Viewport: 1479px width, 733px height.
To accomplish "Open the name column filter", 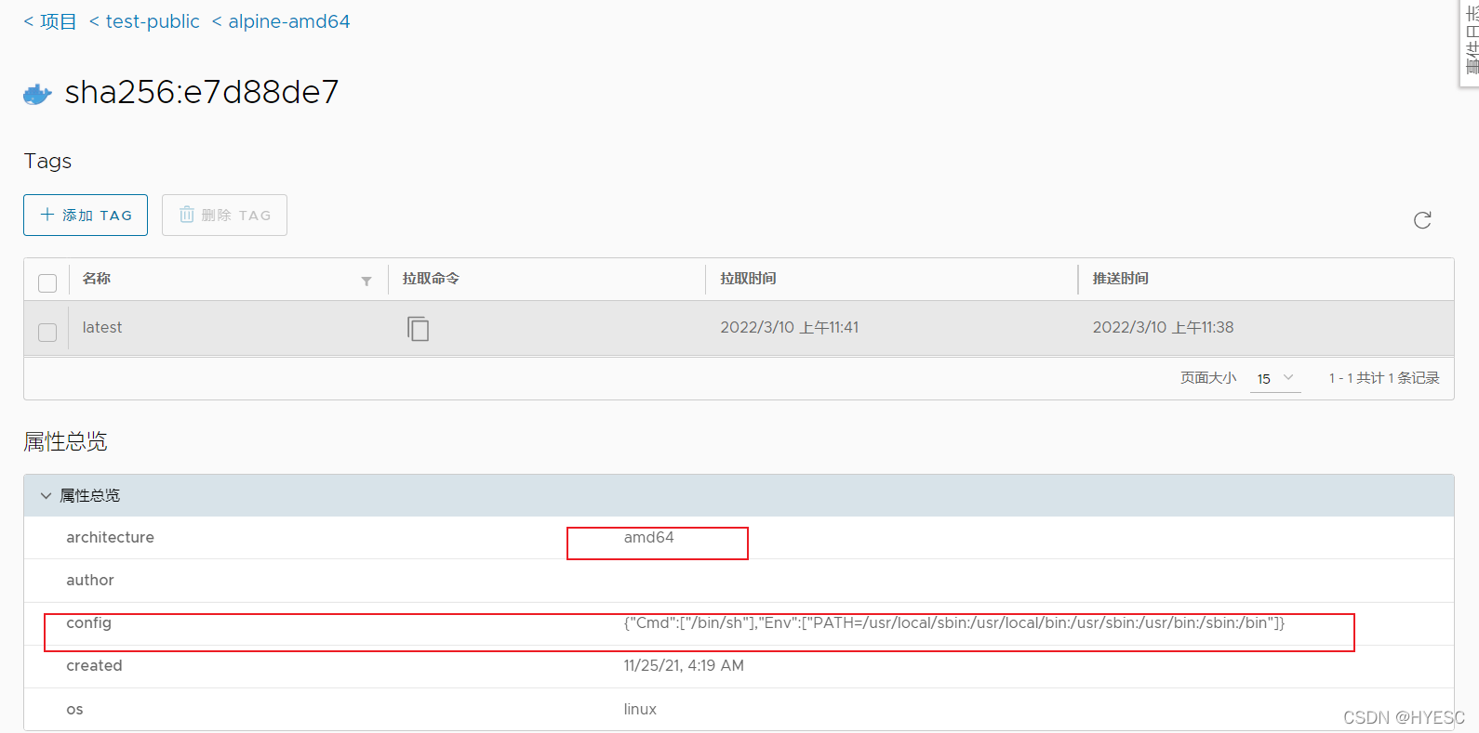I will point(366,281).
